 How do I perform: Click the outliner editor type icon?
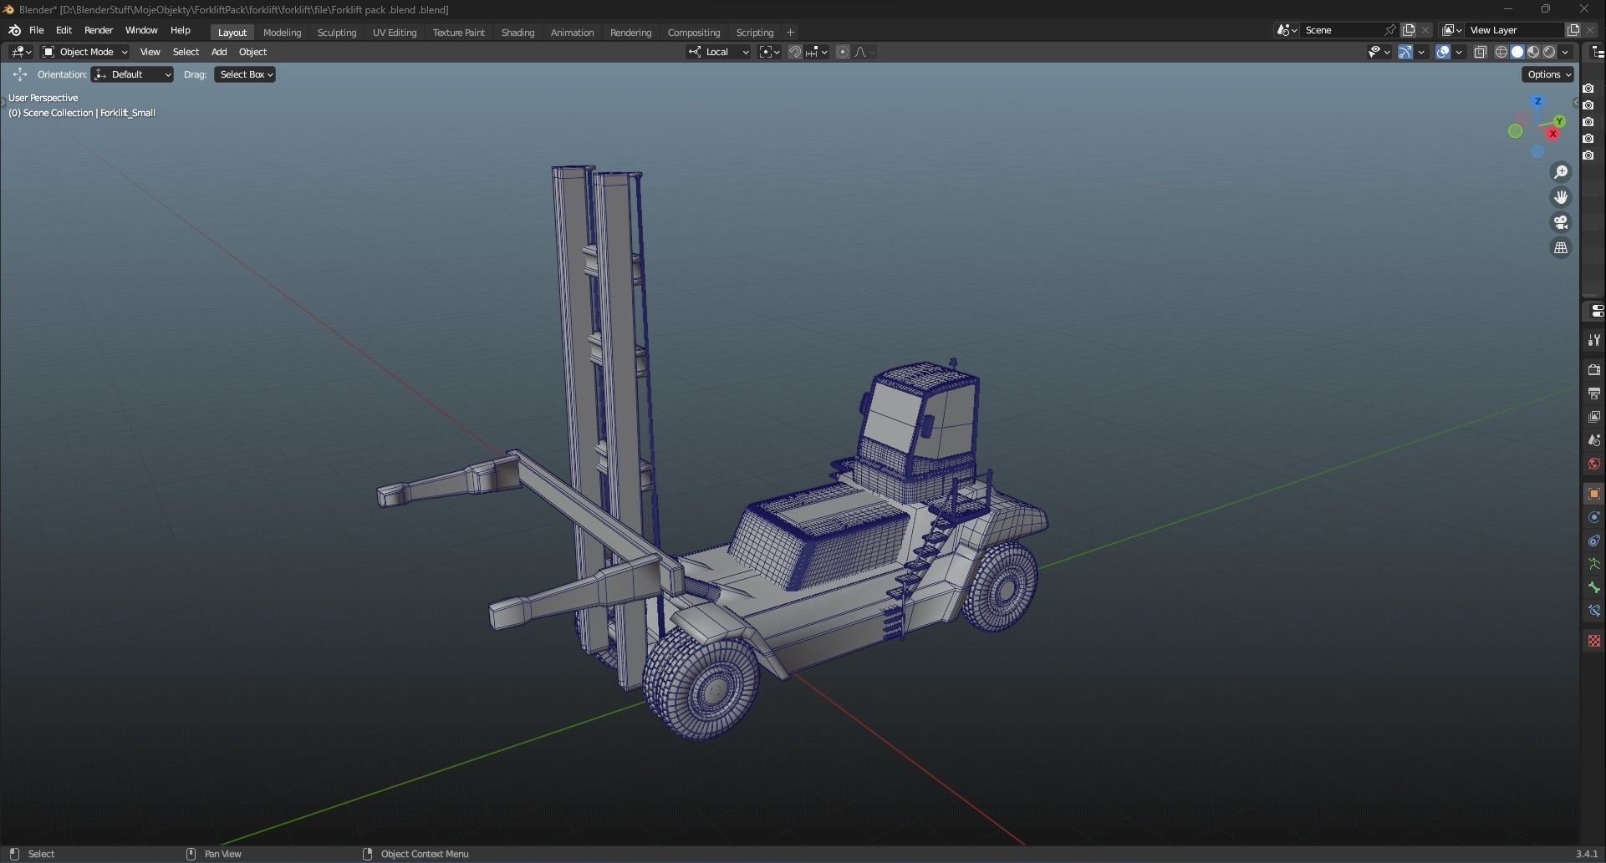[x=1598, y=52]
